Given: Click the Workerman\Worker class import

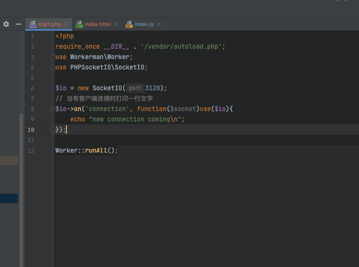Looking at the screenshot, I should [100, 57].
